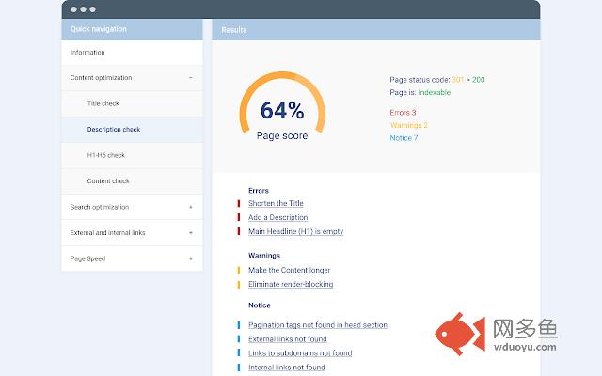This screenshot has width=602, height=376.
Task: Open Pagination tags not found notice
Action: [318, 325]
